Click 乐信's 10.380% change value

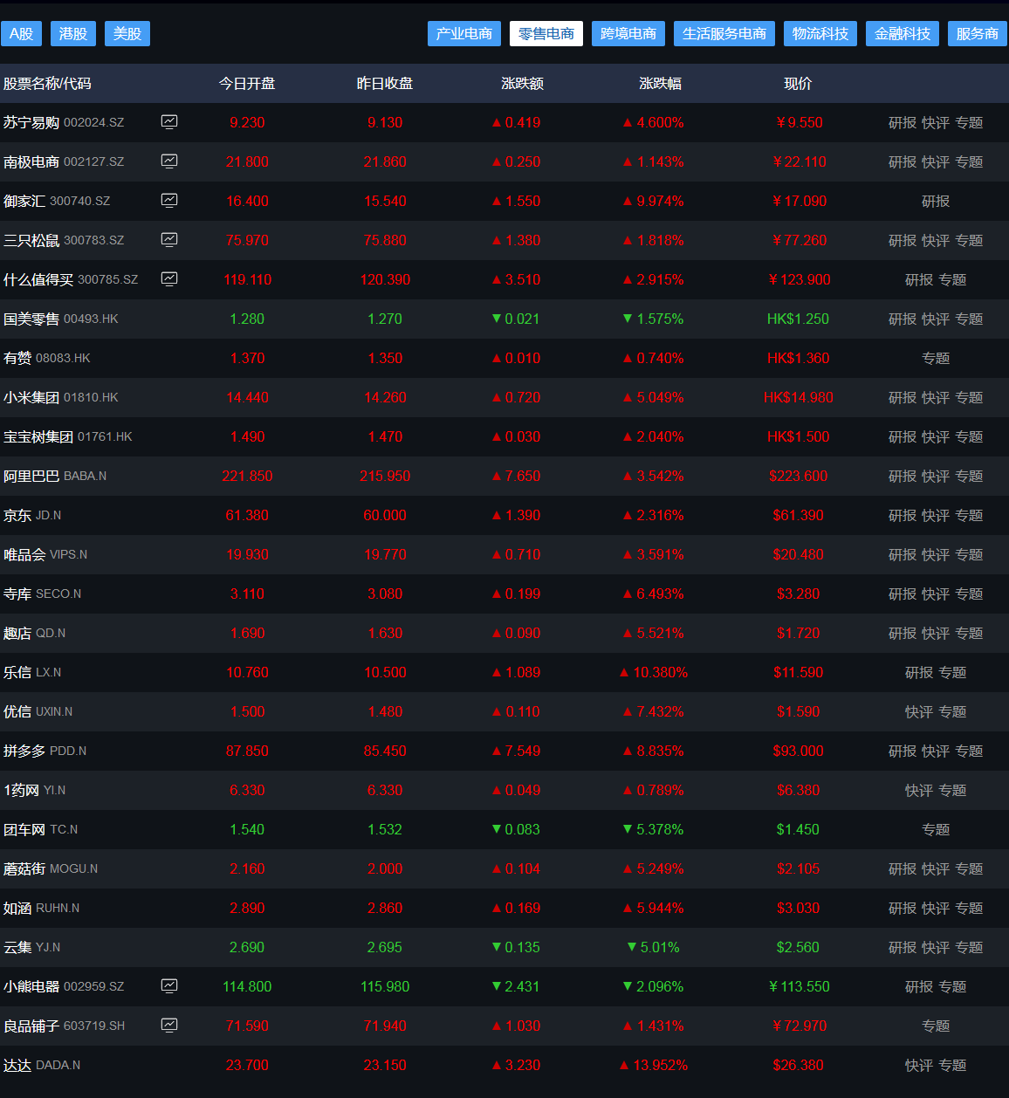click(654, 673)
